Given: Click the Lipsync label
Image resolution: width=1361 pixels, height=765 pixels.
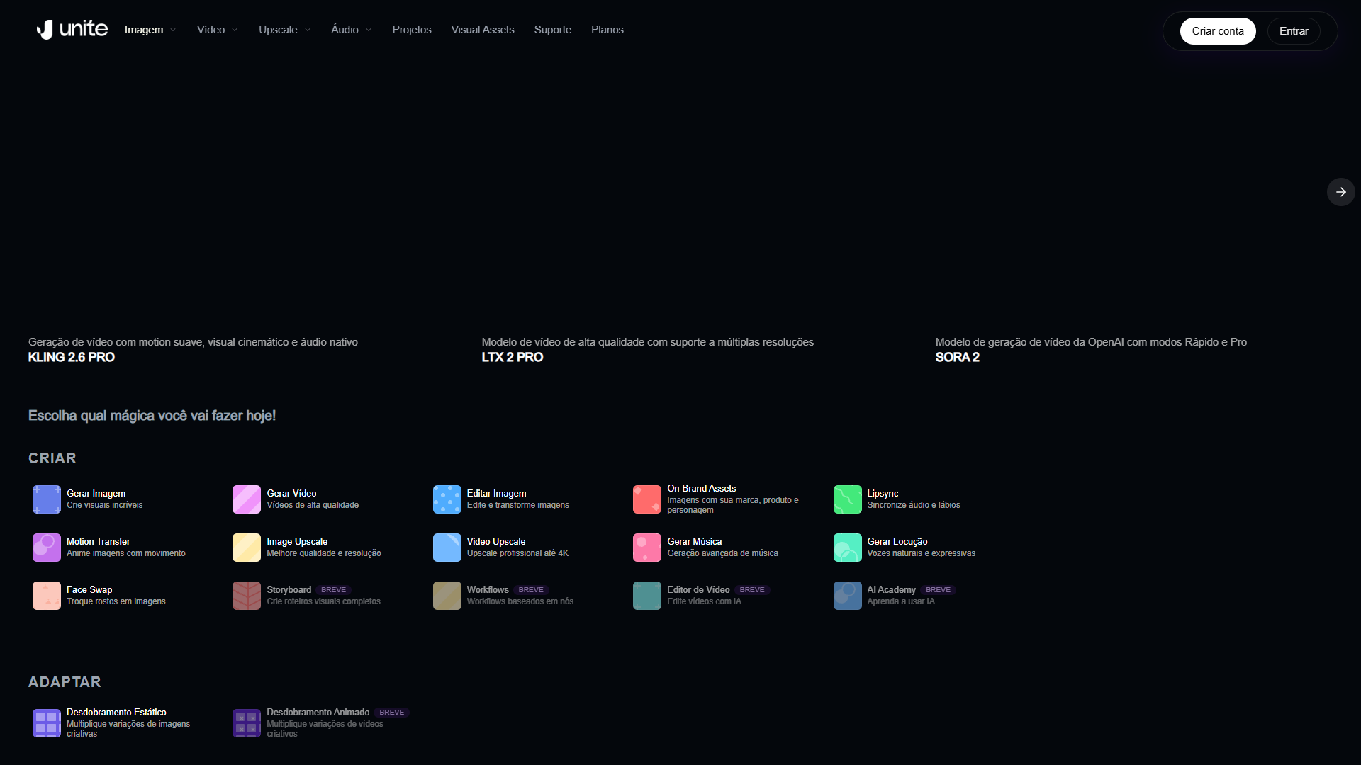Looking at the screenshot, I should pyautogui.click(x=883, y=494).
